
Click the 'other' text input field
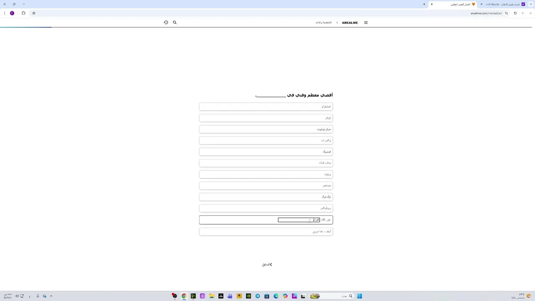299,220
